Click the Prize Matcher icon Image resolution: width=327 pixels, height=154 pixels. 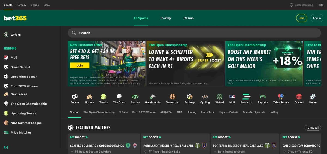pyautogui.click(x=6, y=132)
